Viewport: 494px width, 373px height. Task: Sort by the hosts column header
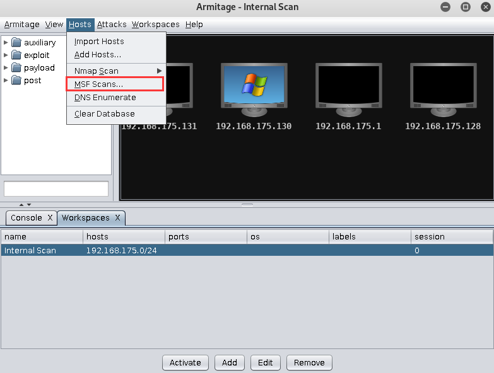click(x=124, y=236)
